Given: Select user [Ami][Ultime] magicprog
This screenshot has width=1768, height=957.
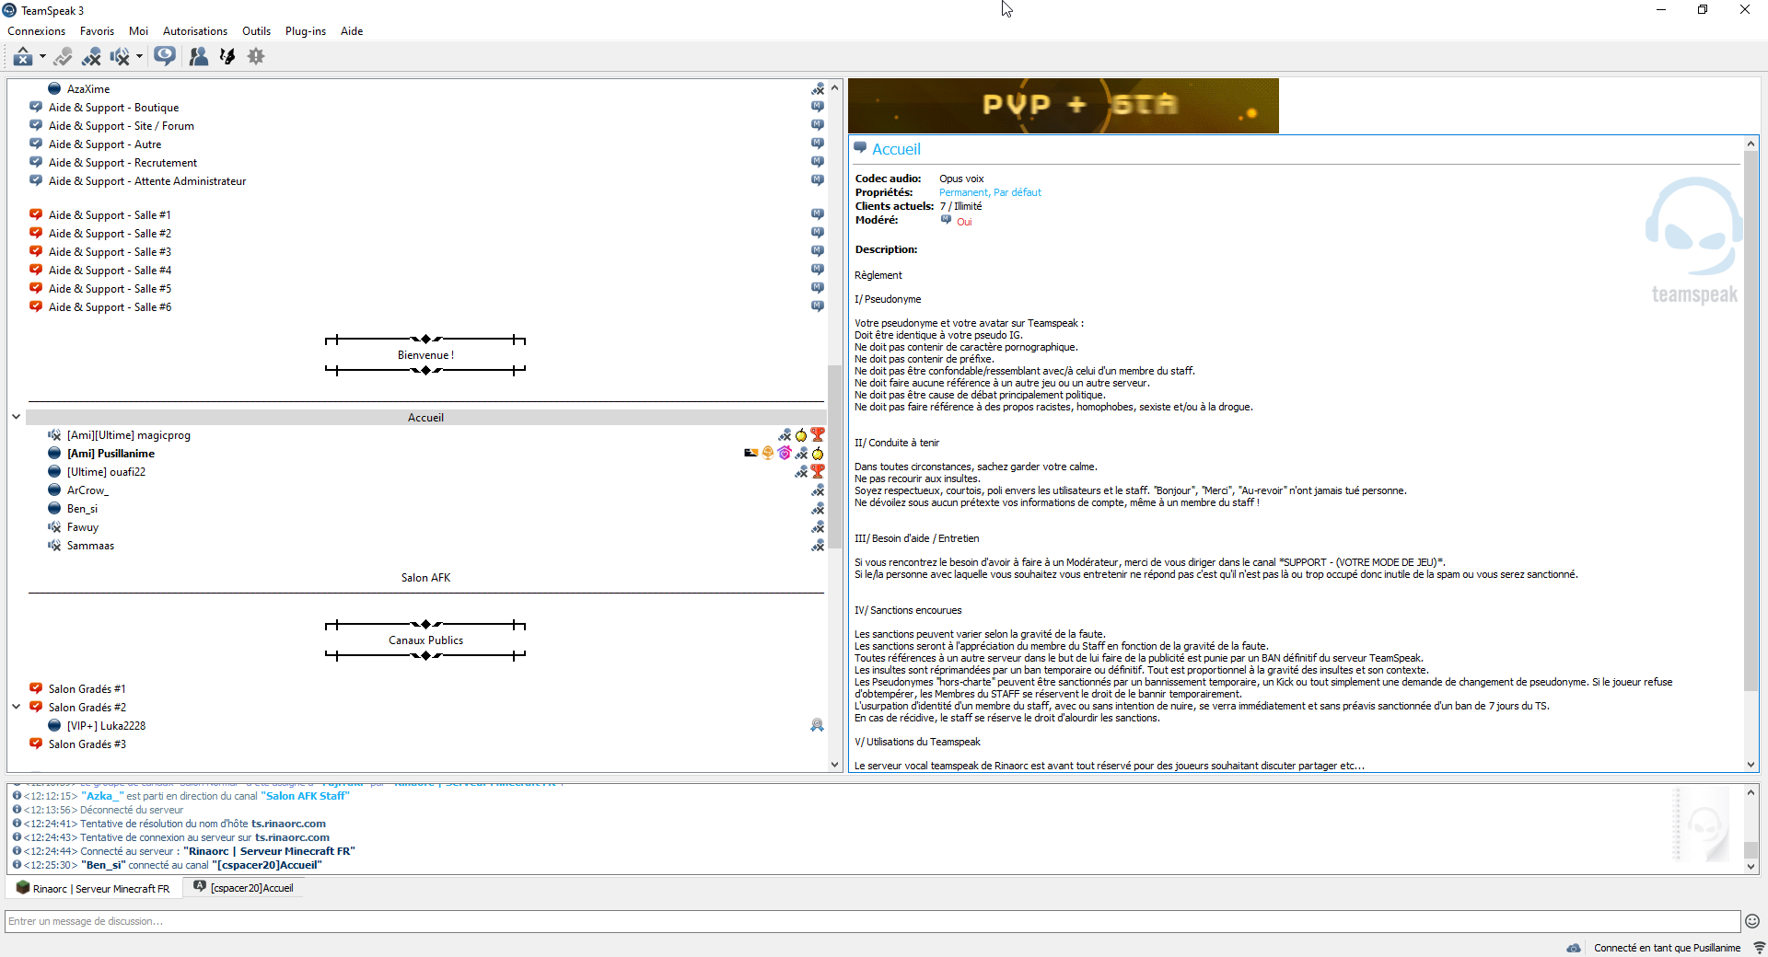Looking at the screenshot, I should (x=129, y=435).
